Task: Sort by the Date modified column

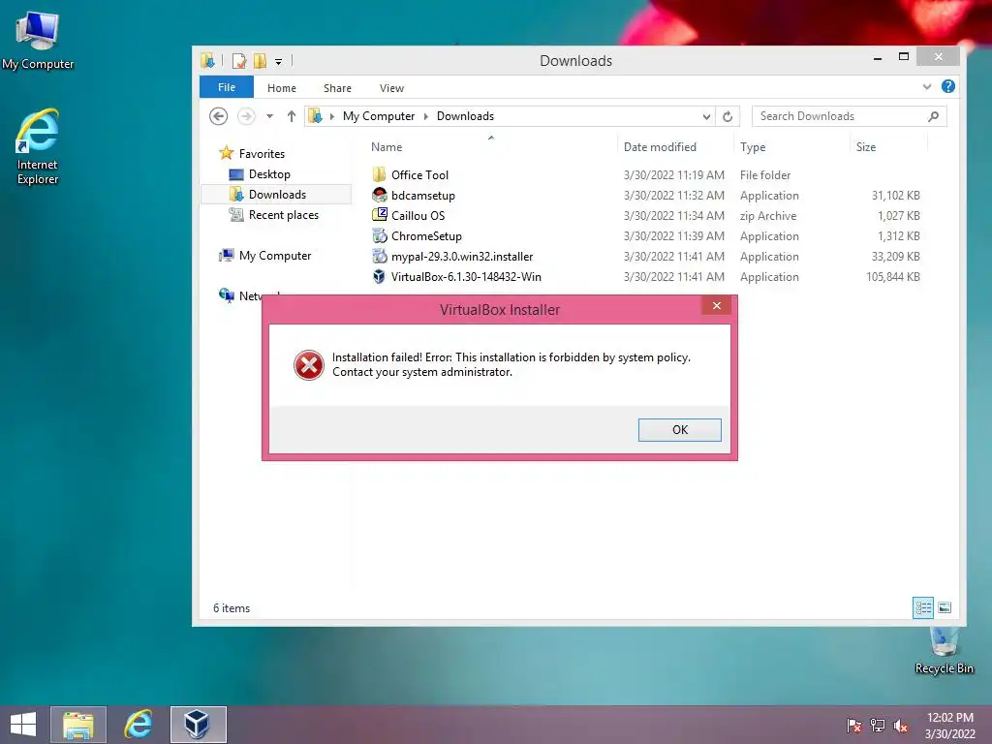Action: pyautogui.click(x=660, y=147)
